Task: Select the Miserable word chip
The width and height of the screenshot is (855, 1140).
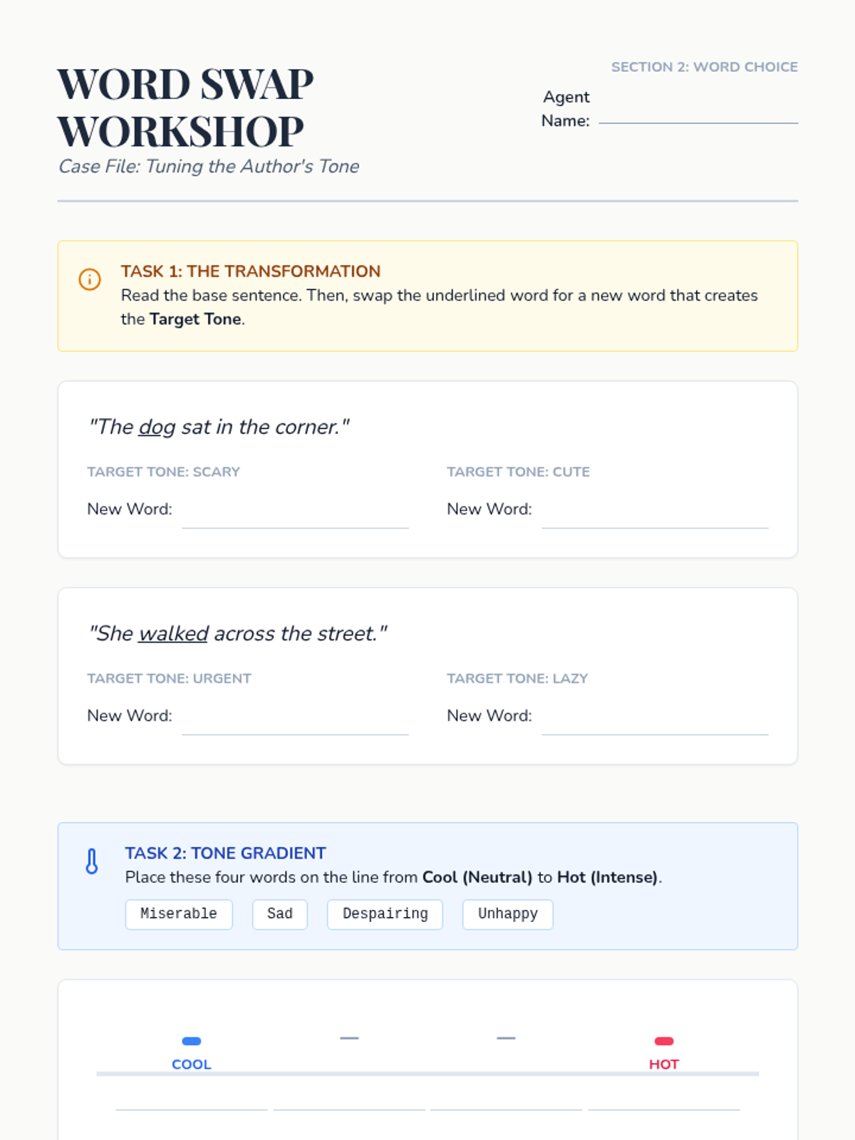Action: tap(179, 914)
